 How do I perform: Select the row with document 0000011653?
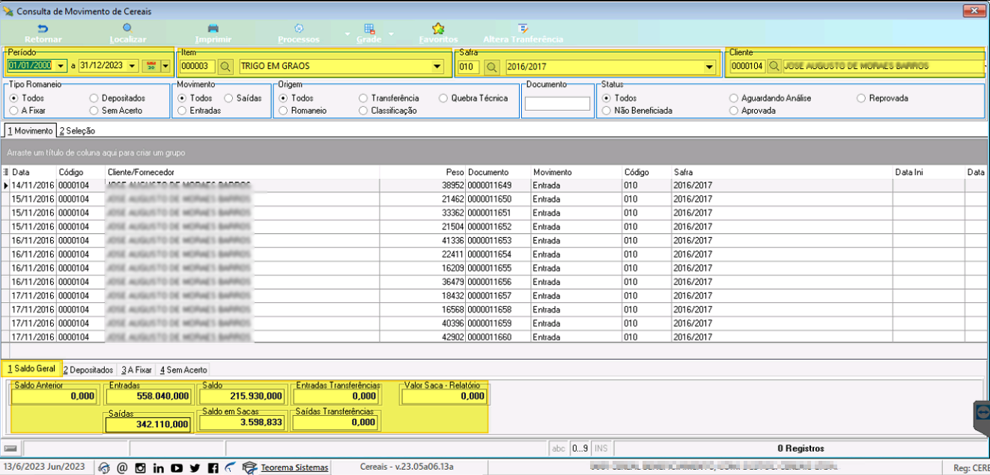coord(493,241)
